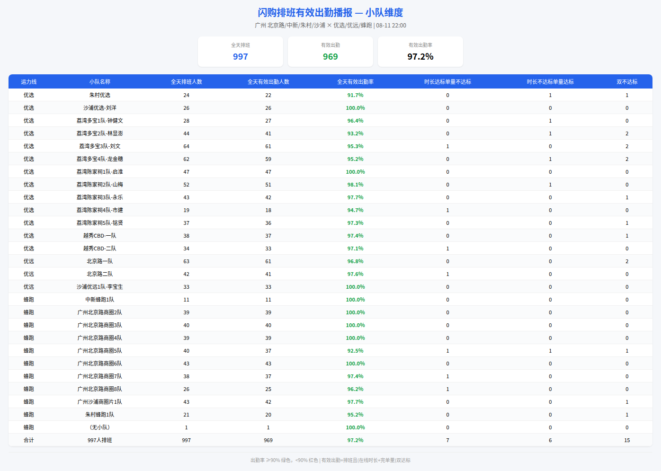Select the 广州北京路商圈6队 team cell

(x=100, y=364)
